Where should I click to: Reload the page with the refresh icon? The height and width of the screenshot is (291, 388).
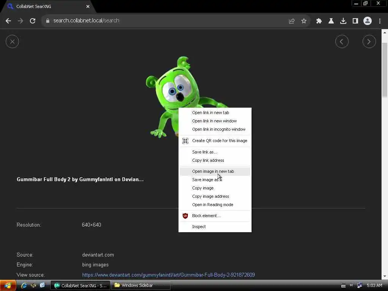click(x=33, y=21)
